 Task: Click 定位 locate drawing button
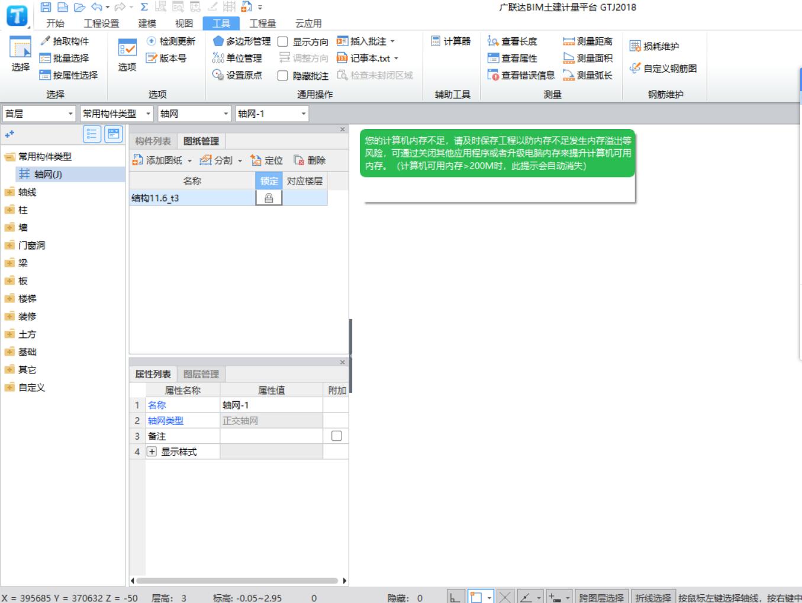pyautogui.click(x=266, y=160)
